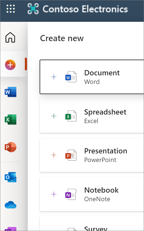Viewport: 144px width, 231px height.
Task: Click the Contoso Electronics drone logo
Action: point(33,9)
